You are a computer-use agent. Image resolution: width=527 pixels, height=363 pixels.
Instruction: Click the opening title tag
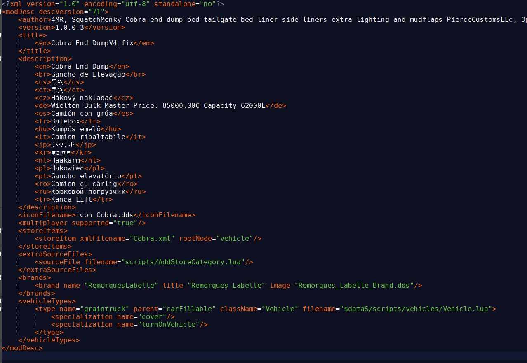pos(33,35)
